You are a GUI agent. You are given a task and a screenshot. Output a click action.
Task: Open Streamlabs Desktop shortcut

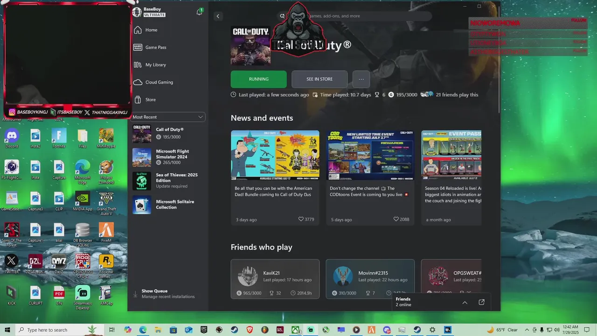point(83,297)
